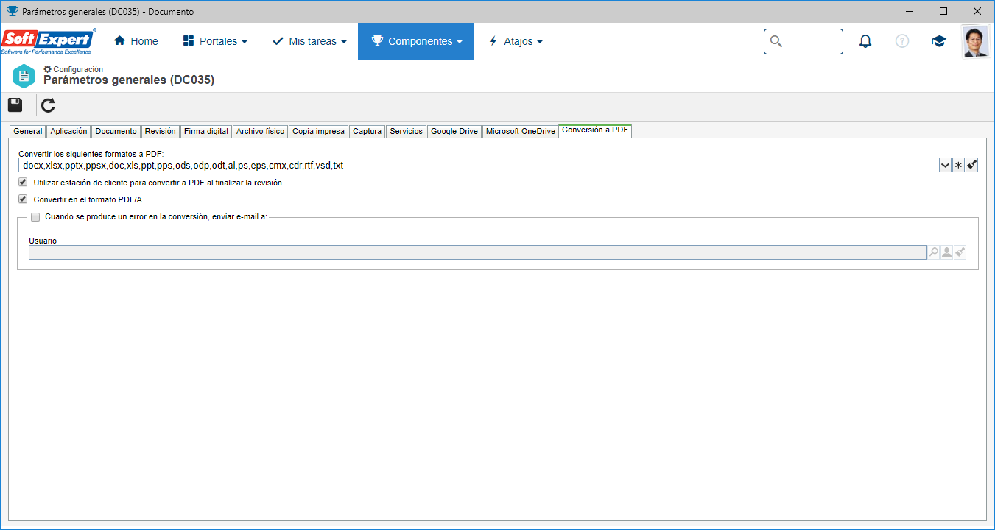Open the Atajos dropdown menu
Viewport: 995px width, 530px height.
click(516, 41)
